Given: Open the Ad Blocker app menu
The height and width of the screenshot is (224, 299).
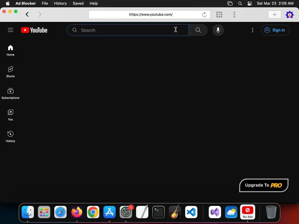Looking at the screenshot, I should 26,3.
